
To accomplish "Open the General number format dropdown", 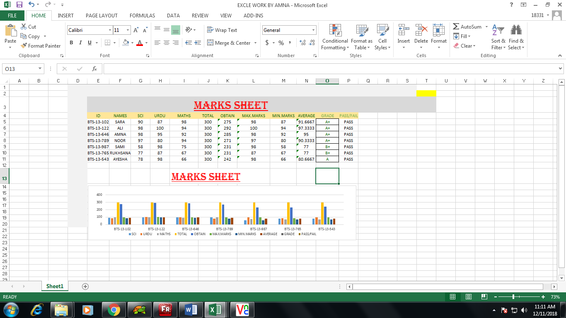I will click(313, 30).
